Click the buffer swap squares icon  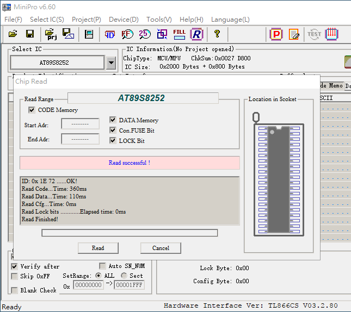[x=162, y=34]
